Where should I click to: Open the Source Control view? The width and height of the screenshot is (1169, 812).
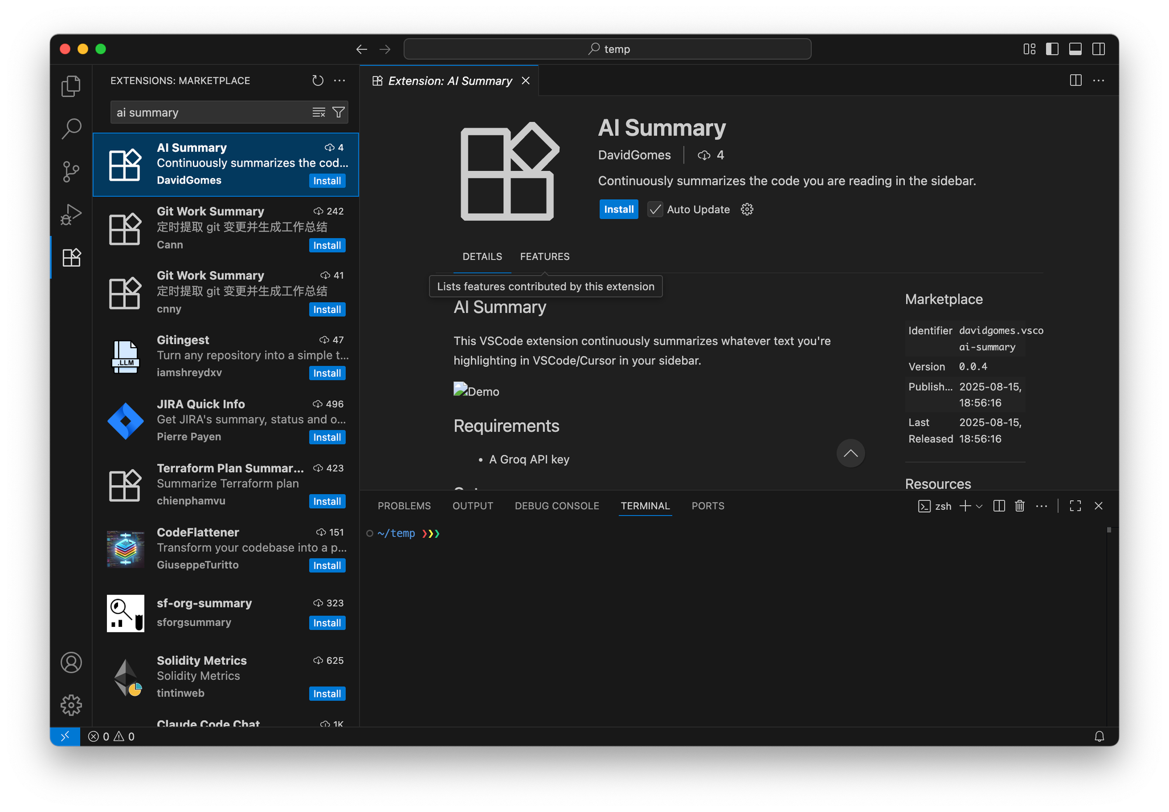(x=71, y=172)
